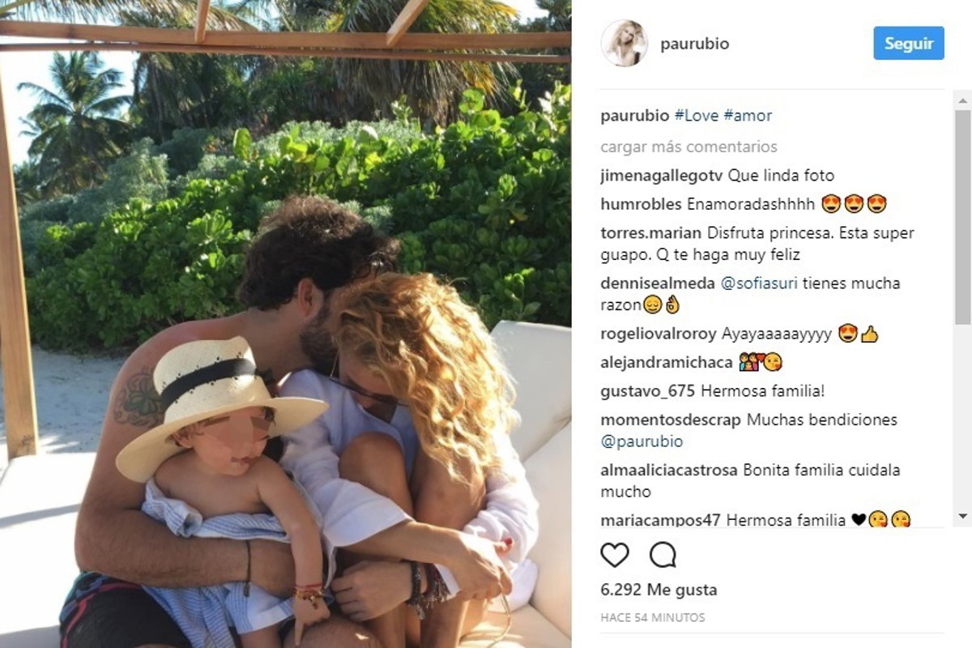The height and width of the screenshot is (648, 972).
Task: Open @paurubio mention in momentosdescrap comment
Action: (642, 441)
